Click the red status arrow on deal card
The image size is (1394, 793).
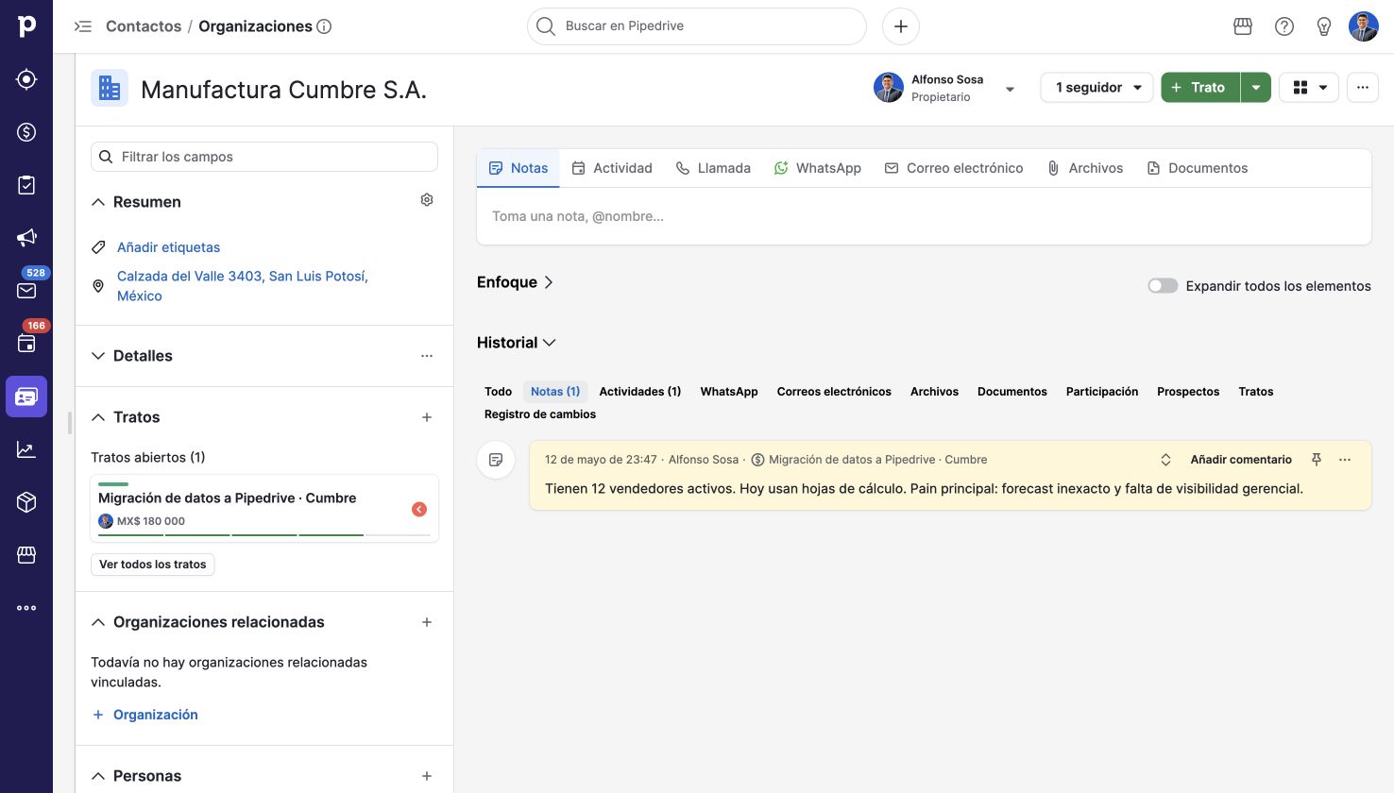click(419, 510)
